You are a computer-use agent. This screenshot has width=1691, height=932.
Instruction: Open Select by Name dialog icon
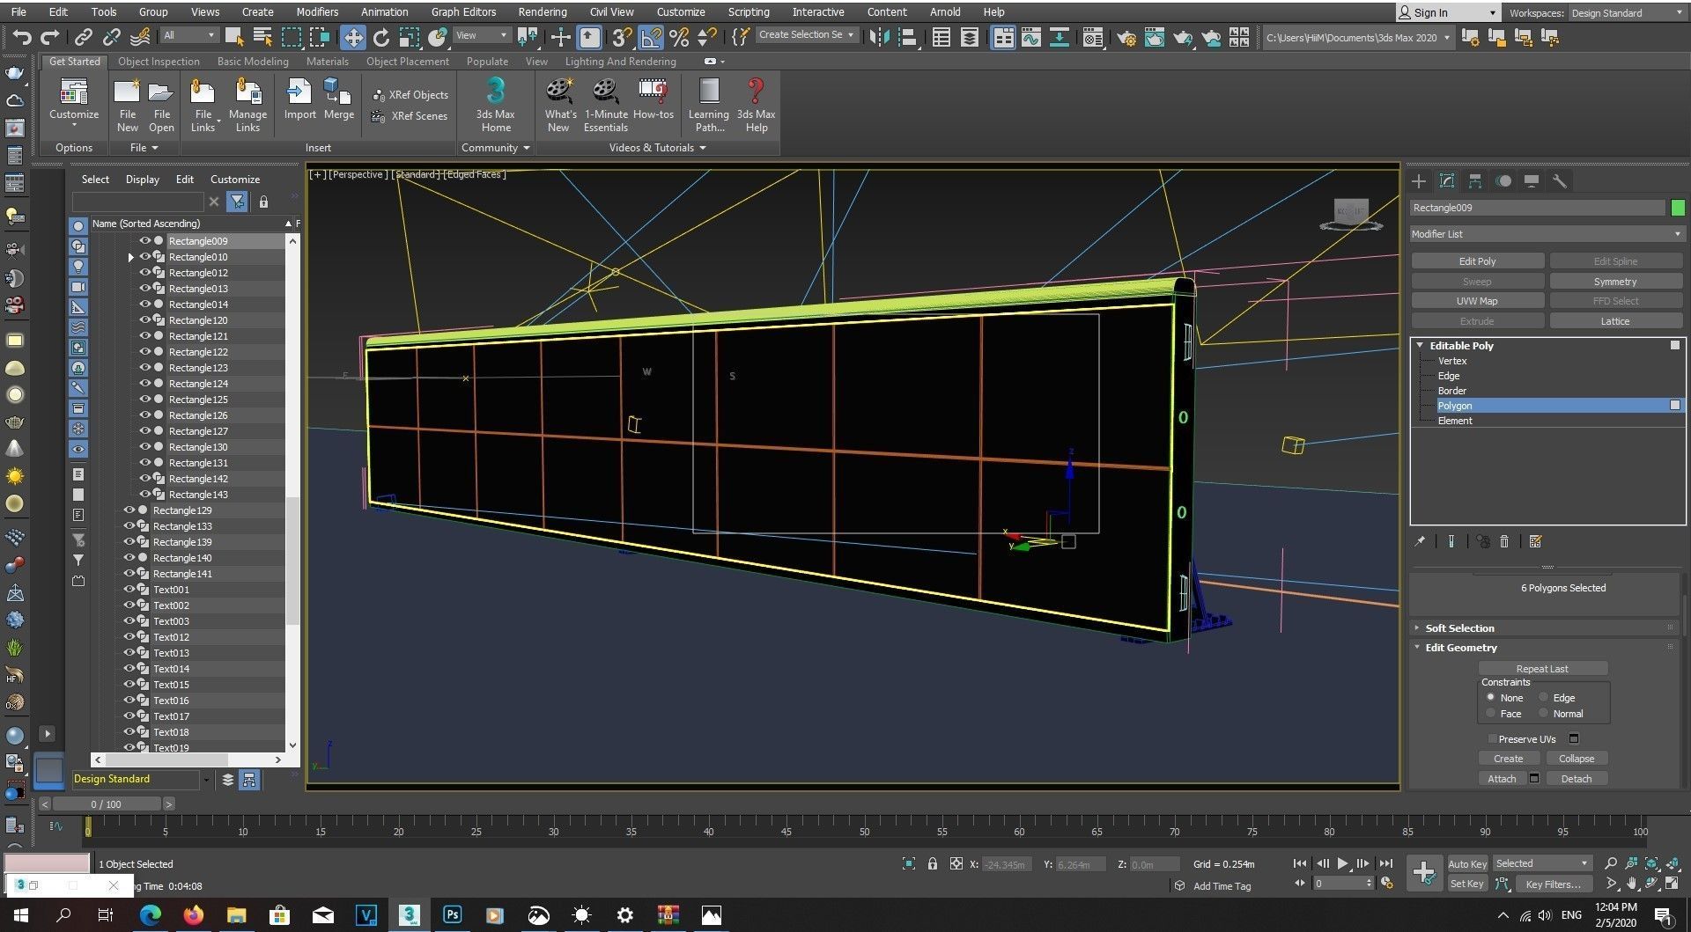(262, 37)
